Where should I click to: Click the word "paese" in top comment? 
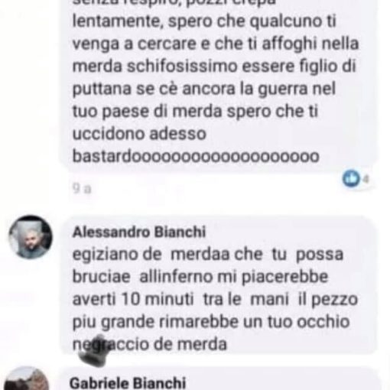click(x=125, y=112)
